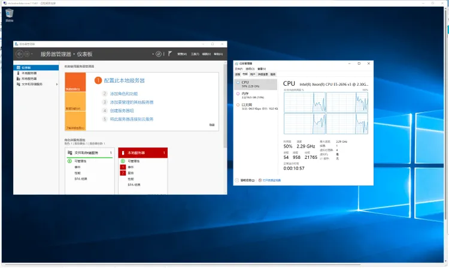
Task: Open Recycle Bin on the desktop
Action: pos(9,14)
